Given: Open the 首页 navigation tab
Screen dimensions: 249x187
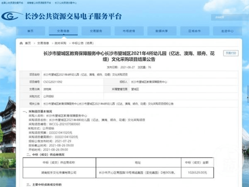Looking at the screenshot, I should point(31,31).
